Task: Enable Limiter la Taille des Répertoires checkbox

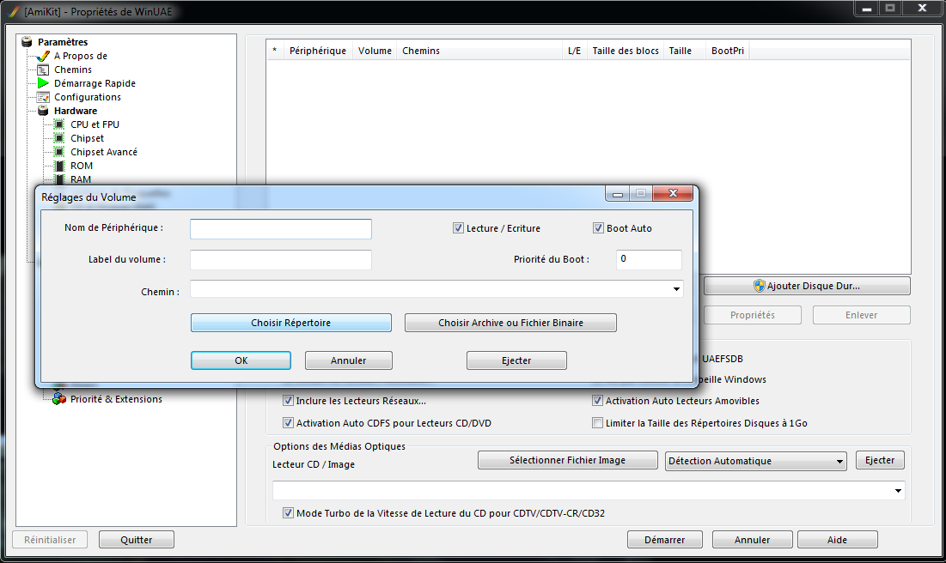Action: coord(597,423)
